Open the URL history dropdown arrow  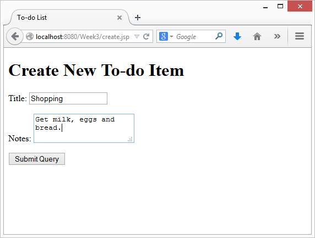point(137,36)
